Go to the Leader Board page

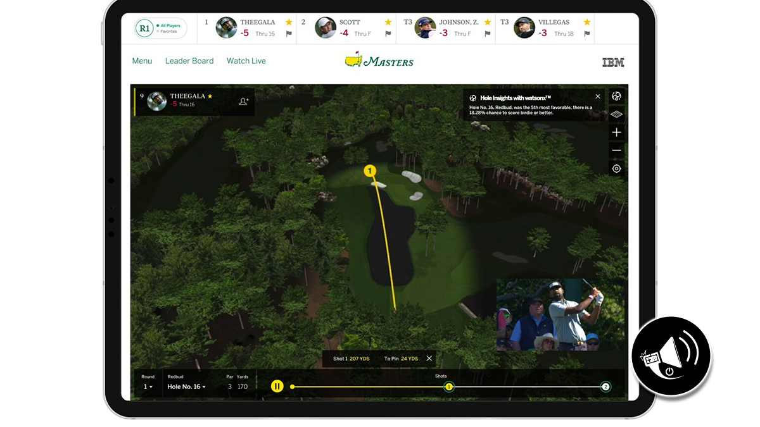(189, 61)
